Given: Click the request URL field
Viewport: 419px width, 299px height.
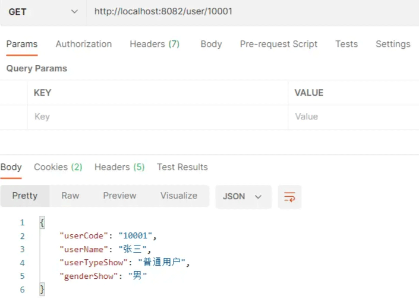Looking at the screenshot, I should [x=250, y=12].
